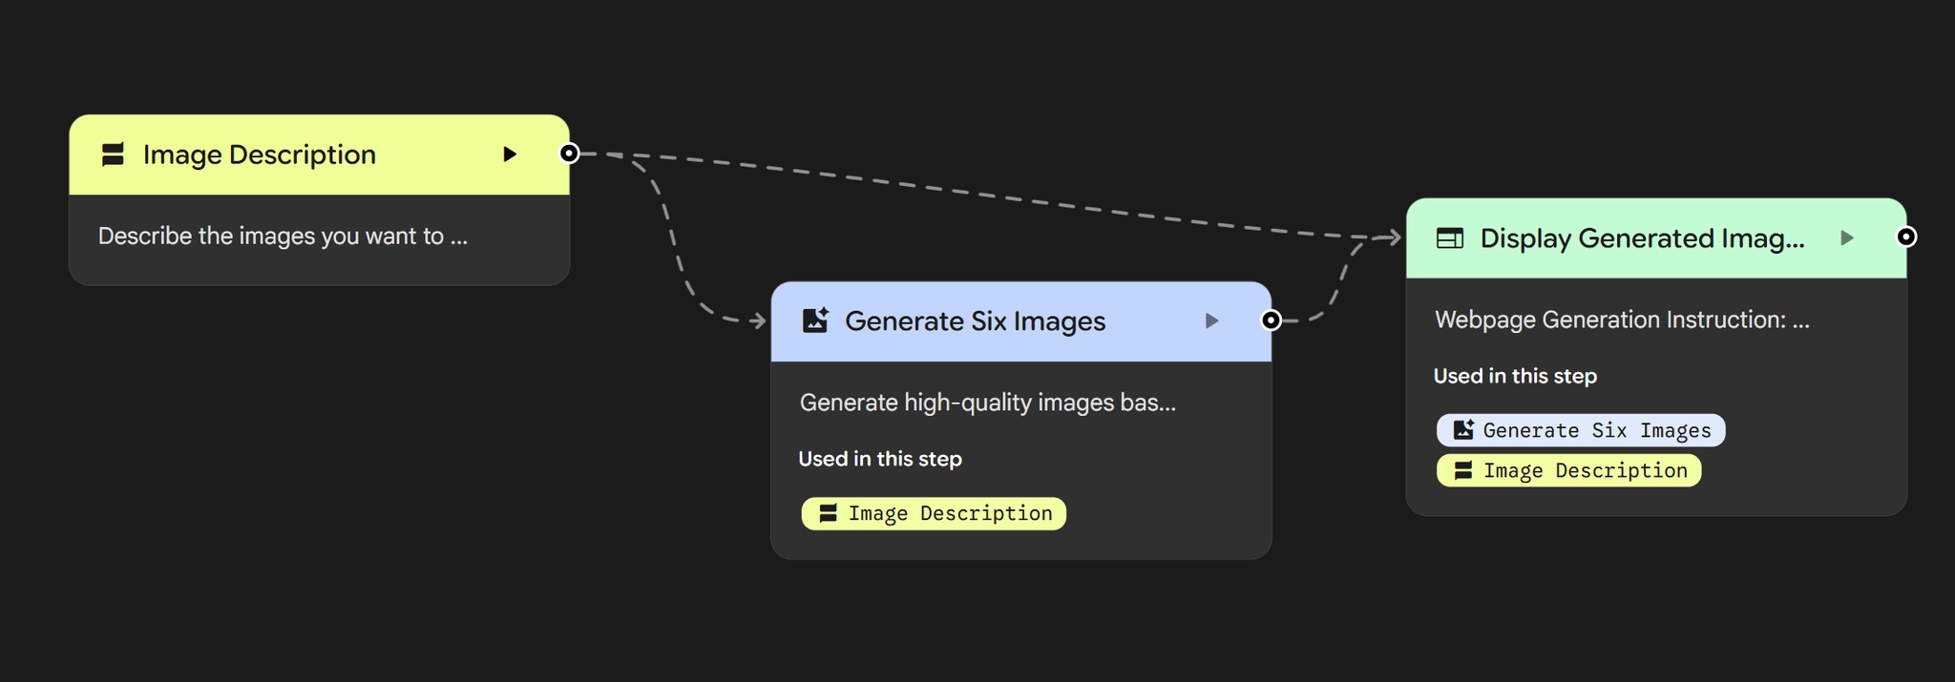Click the 'Generate high-quality images' prompt text

tap(987, 403)
